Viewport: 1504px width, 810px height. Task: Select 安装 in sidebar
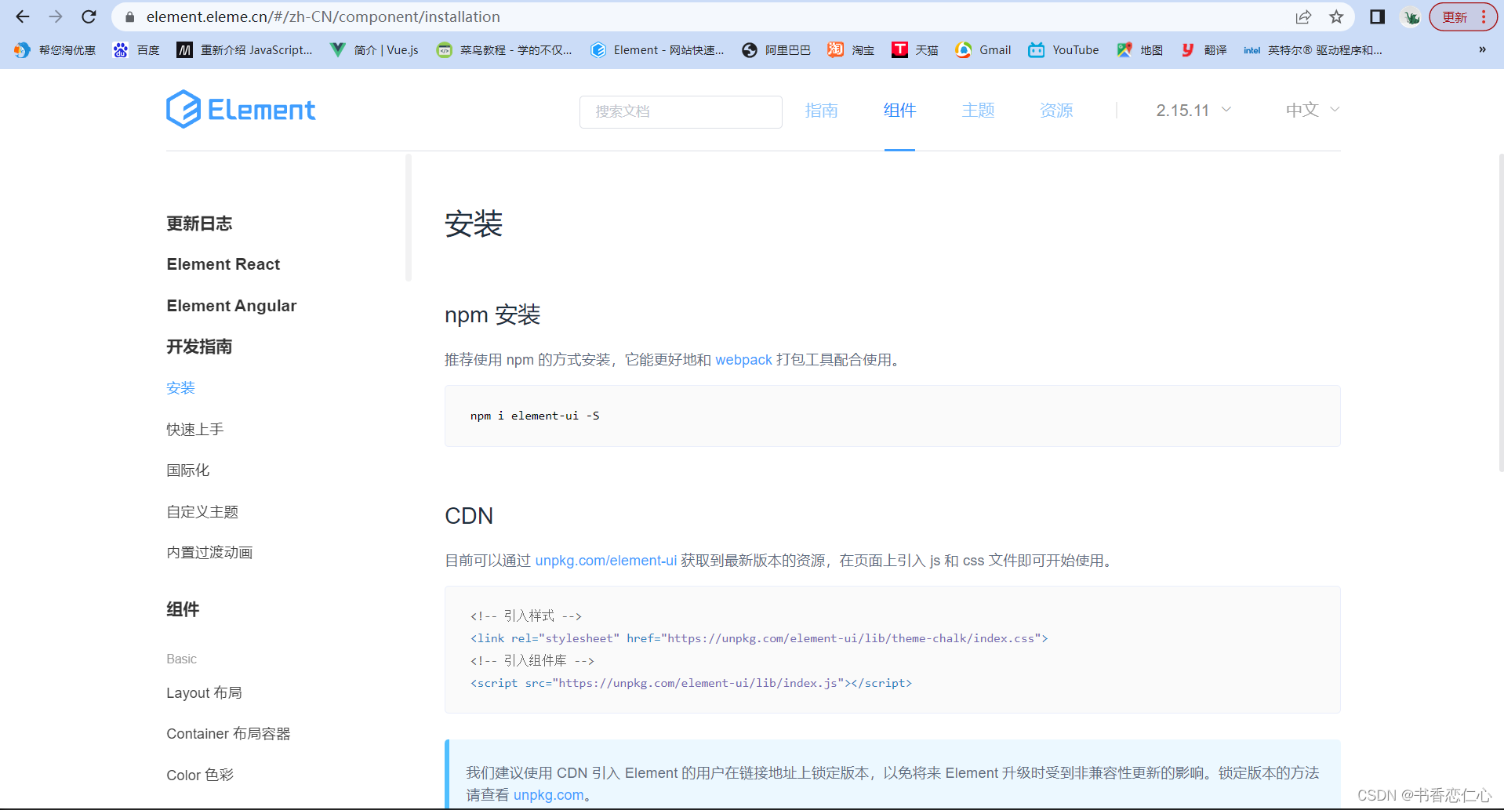tap(180, 388)
